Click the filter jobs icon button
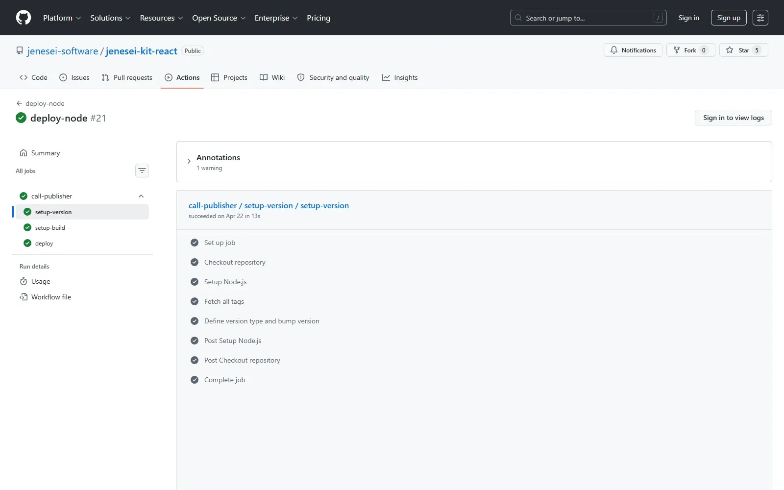784x490 pixels. 142,171
